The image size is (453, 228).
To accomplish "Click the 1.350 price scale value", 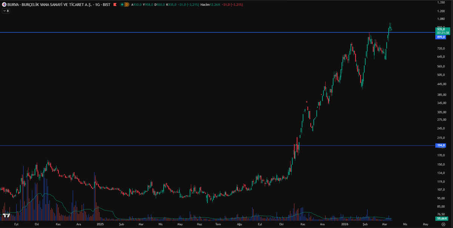I will click(441, 2).
